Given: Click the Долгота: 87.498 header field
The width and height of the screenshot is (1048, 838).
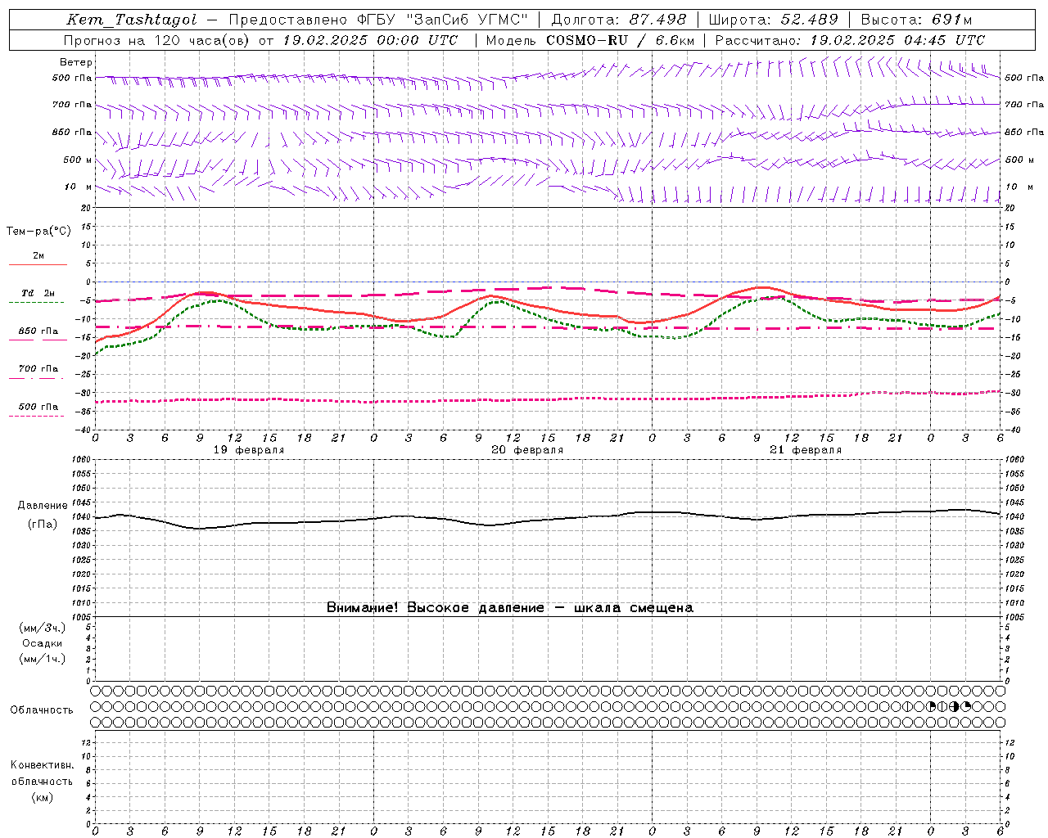Looking at the screenshot, I should 618,20.
